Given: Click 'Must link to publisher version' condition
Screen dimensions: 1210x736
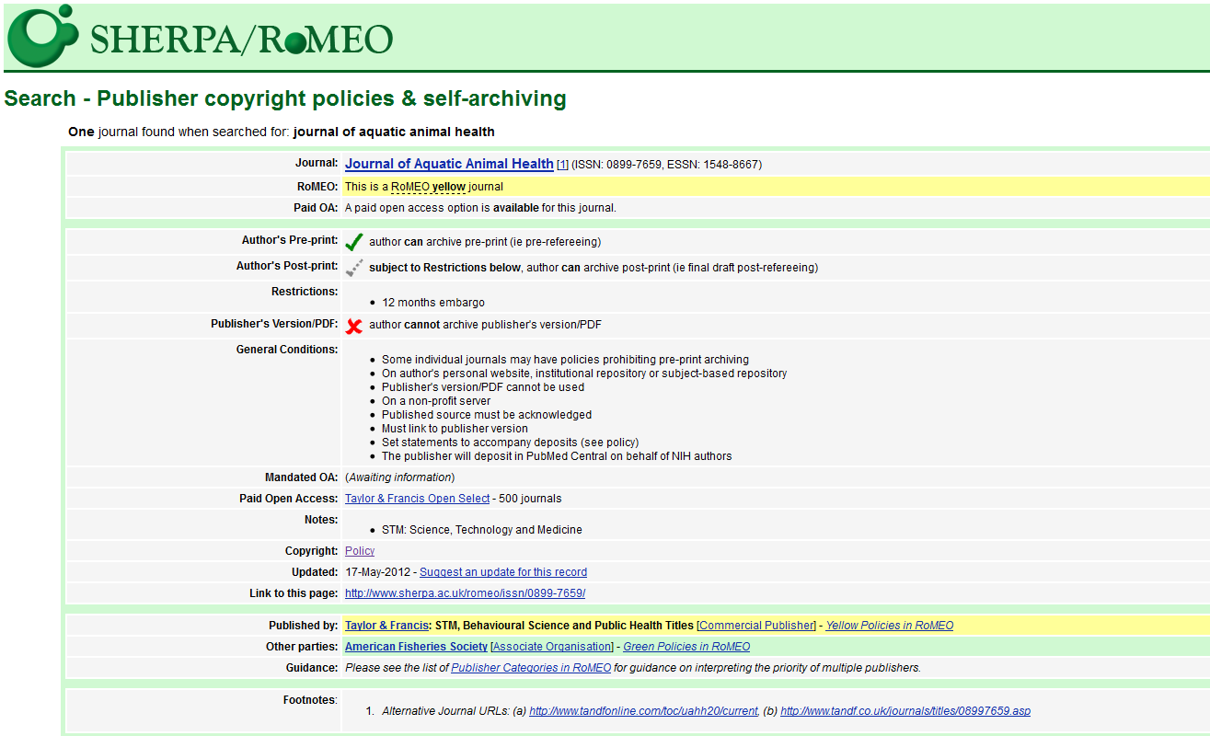Looking at the screenshot, I should point(455,429).
